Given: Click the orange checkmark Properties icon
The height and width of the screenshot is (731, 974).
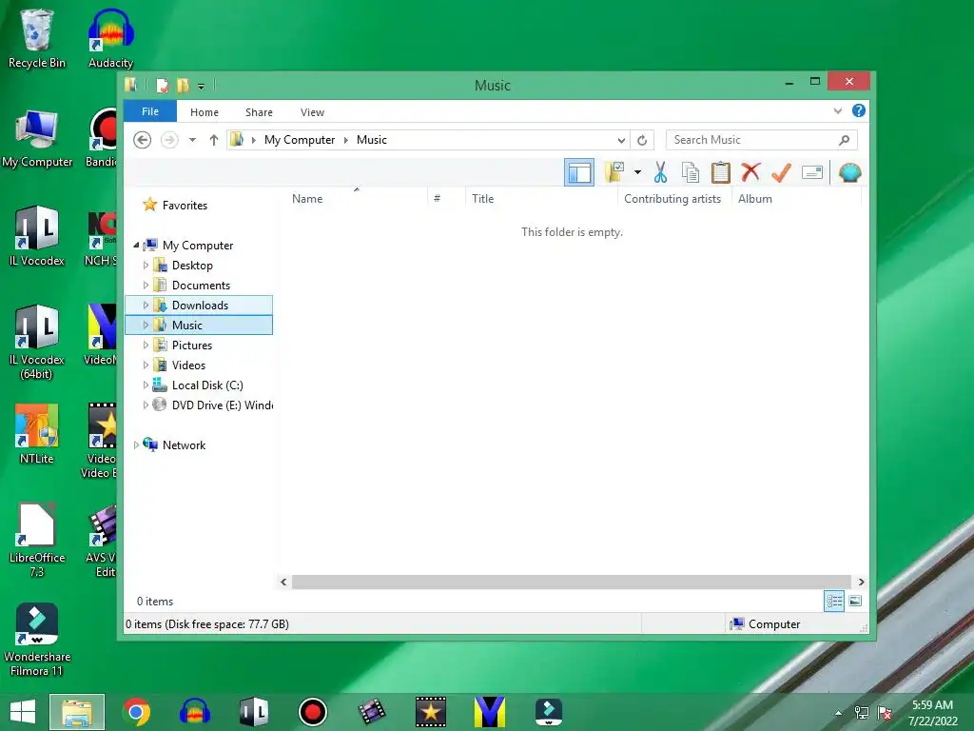Looking at the screenshot, I should (x=781, y=172).
